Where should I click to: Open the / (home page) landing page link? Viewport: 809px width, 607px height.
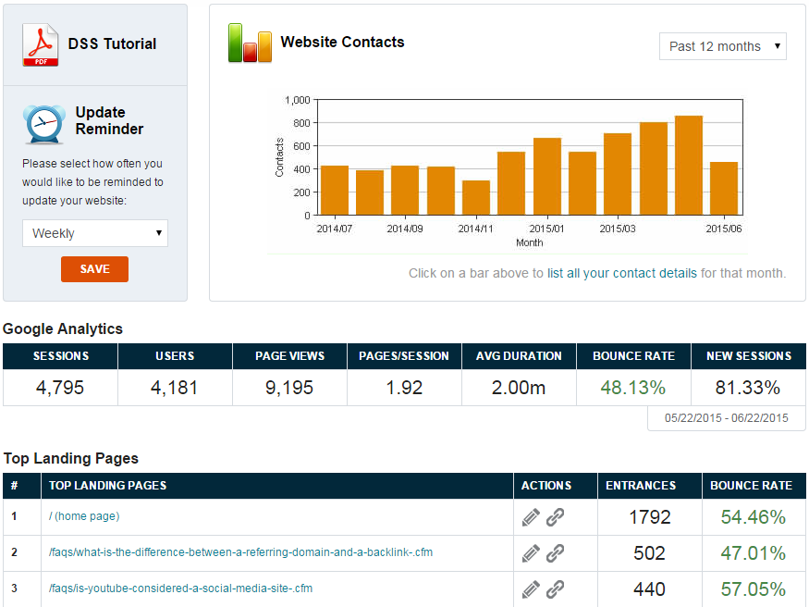point(84,516)
